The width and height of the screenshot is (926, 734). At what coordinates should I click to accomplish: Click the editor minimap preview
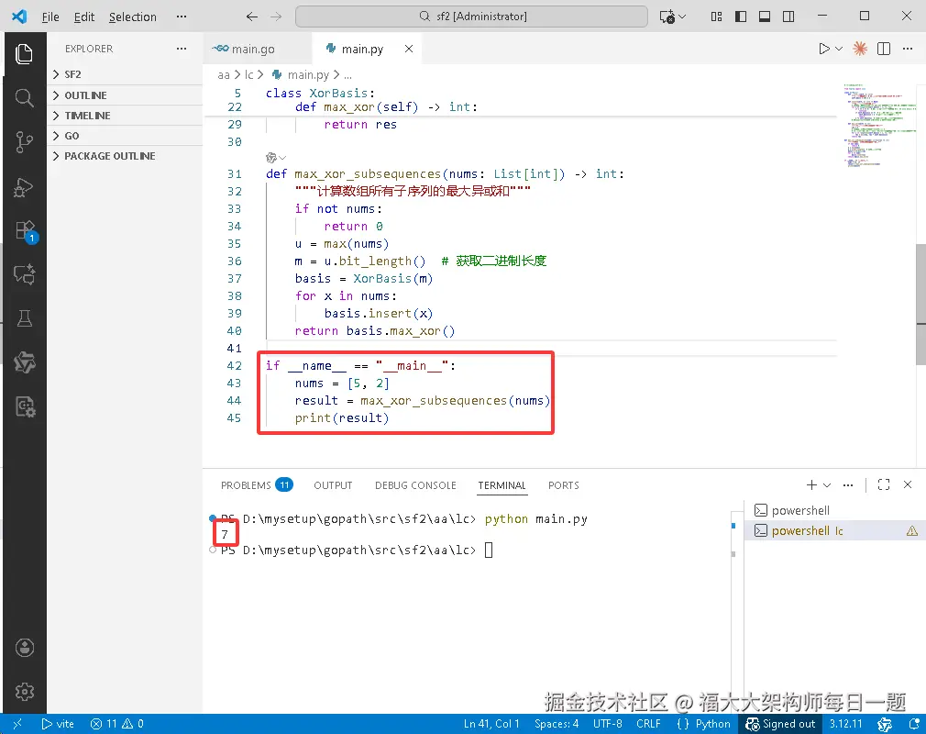(x=878, y=126)
